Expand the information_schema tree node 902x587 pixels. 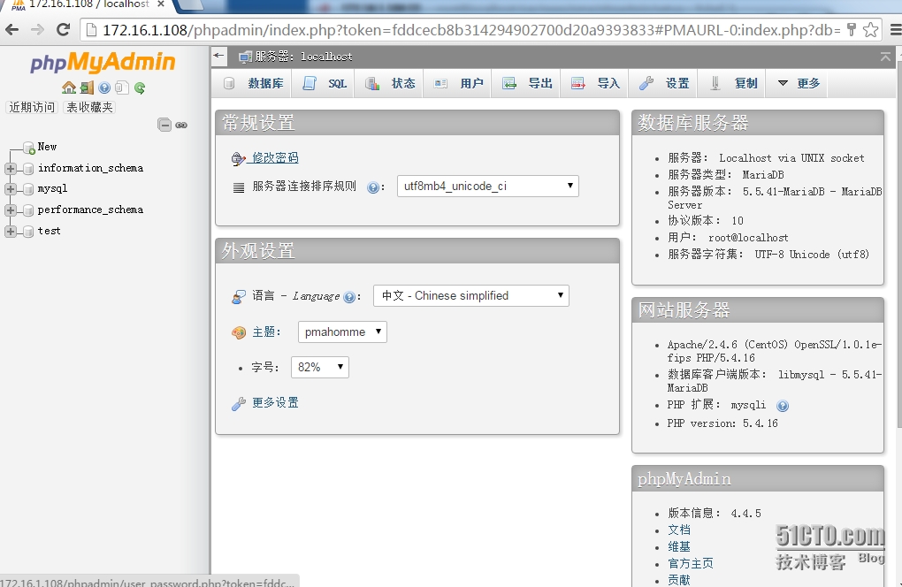tap(11, 169)
